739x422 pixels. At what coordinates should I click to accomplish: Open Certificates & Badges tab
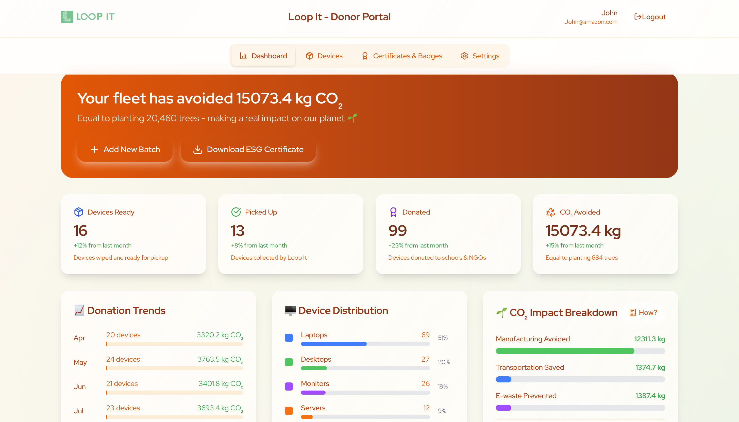click(402, 56)
